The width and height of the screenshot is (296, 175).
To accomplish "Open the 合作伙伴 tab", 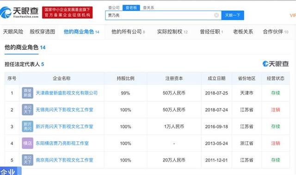I will (276, 32).
